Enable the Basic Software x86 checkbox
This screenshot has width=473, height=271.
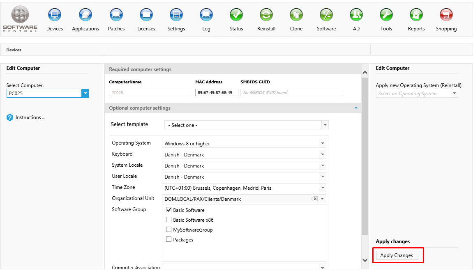point(169,220)
